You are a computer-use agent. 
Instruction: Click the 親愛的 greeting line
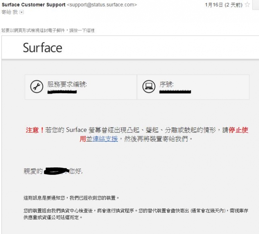tap(53, 171)
